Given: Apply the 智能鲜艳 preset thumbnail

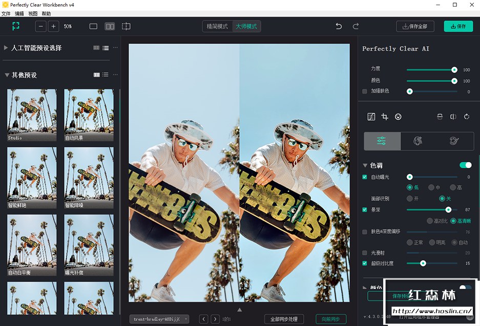Looking at the screenshot, I should click(x=32, y=178).
